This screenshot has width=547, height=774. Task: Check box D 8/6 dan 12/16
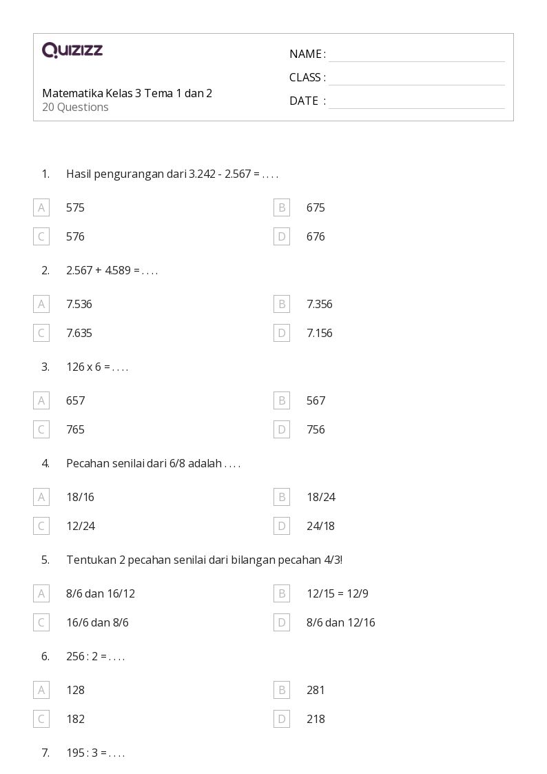[282, 622]
